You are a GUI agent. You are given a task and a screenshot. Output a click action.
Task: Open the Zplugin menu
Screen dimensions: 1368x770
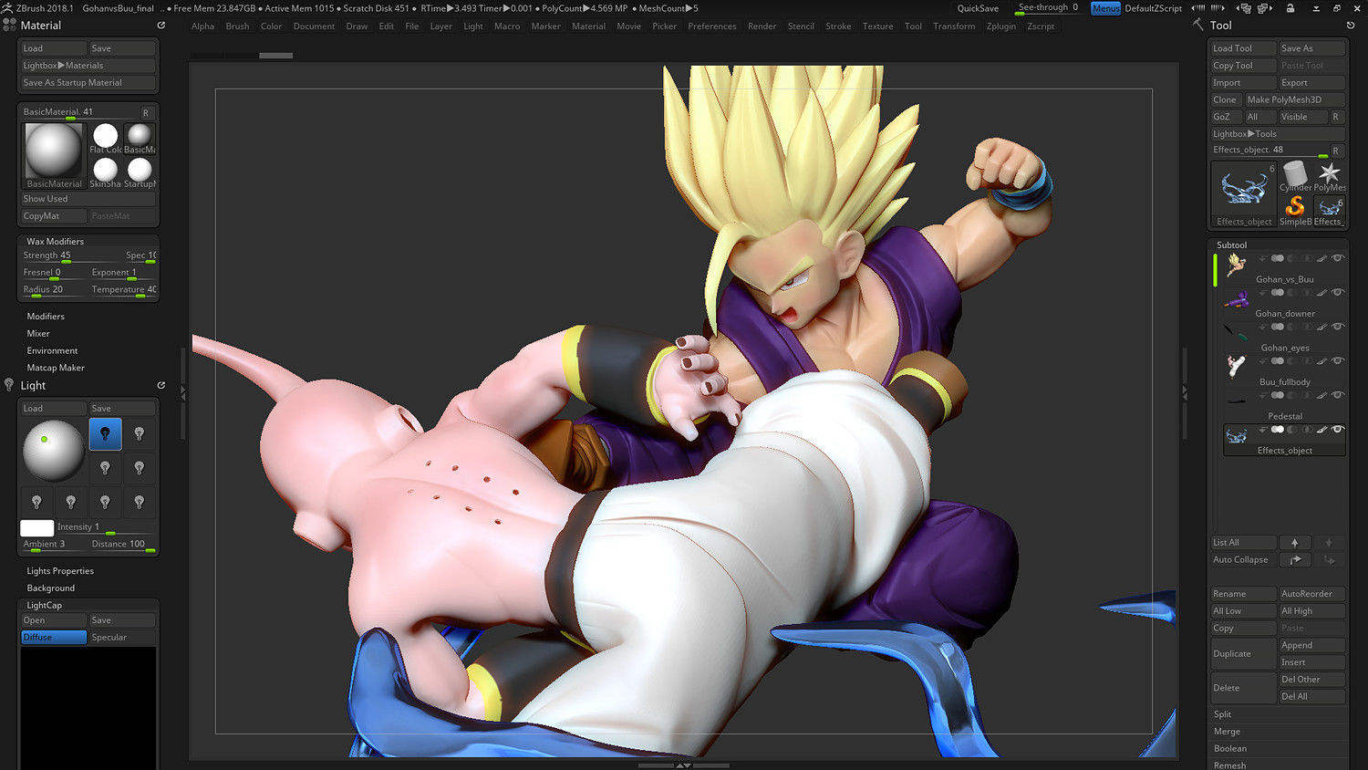pos(1001,26)
